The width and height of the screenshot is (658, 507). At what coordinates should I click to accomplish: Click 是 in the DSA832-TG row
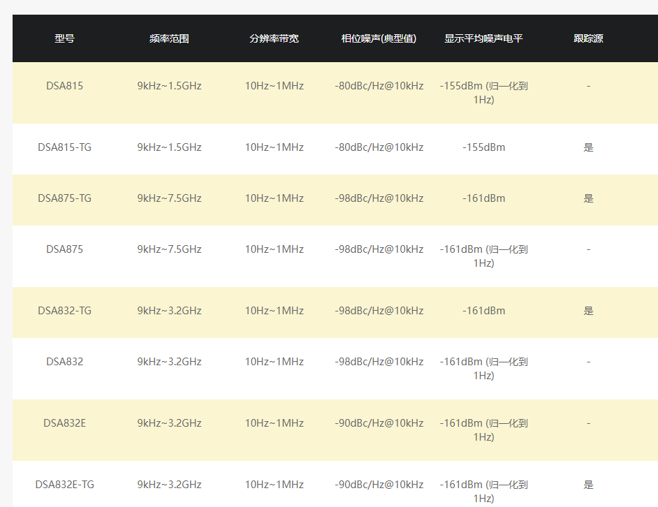point(588,311)
